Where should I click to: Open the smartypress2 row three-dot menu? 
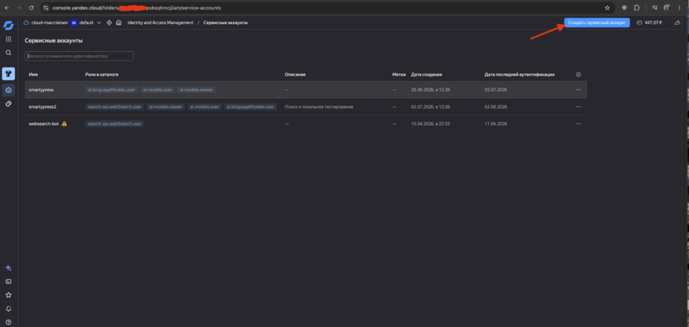pyautogui.click(x=578, y=107)
